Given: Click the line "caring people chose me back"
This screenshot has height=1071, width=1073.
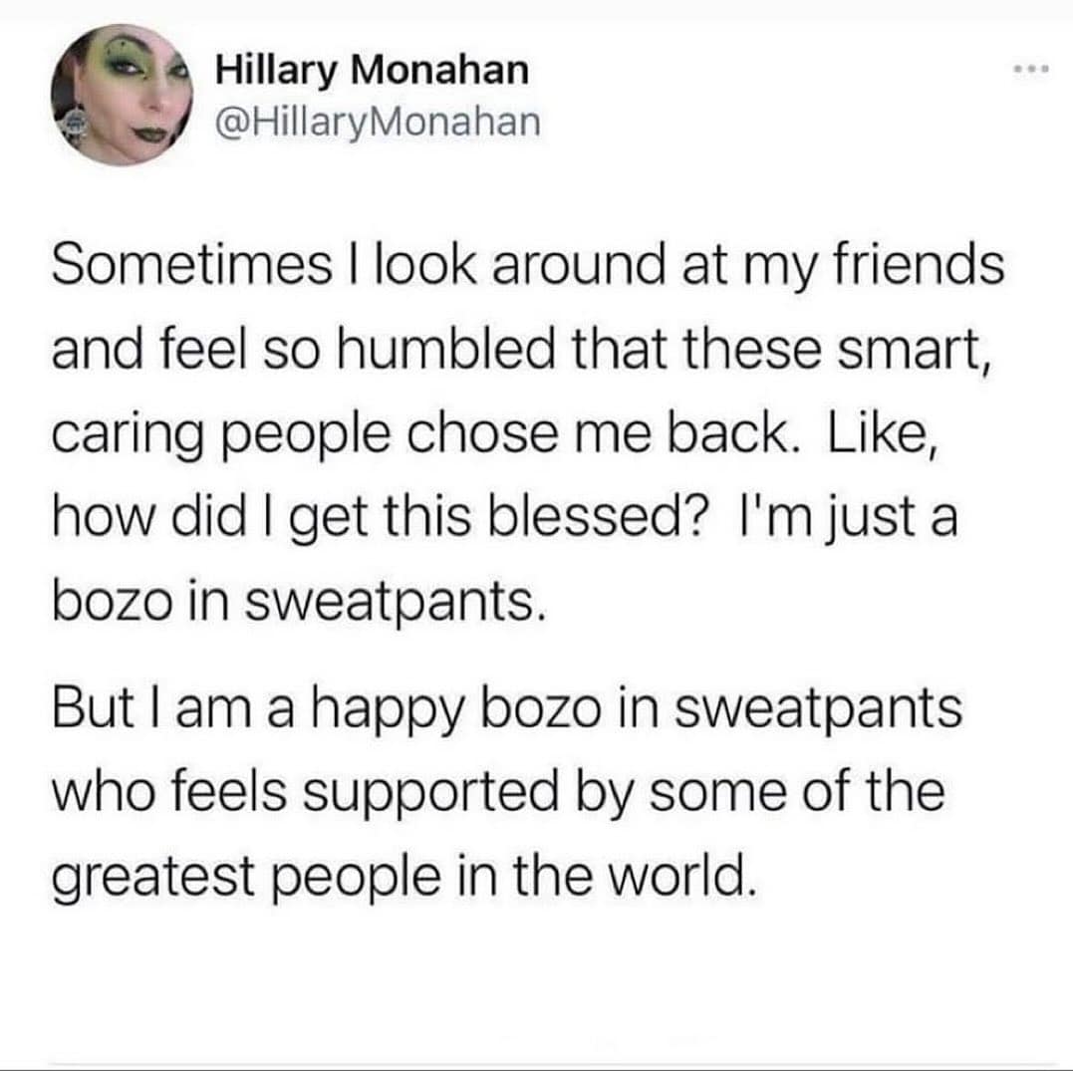Looking at the screenshot, I should (x=492, y=434).
